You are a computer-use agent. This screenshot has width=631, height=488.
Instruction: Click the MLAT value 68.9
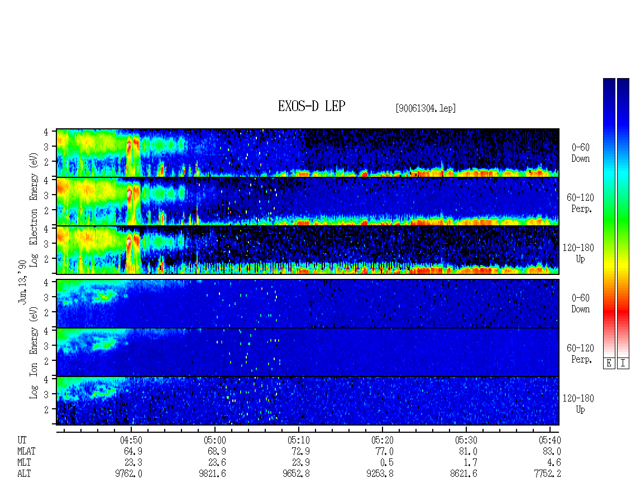(217, 451)
